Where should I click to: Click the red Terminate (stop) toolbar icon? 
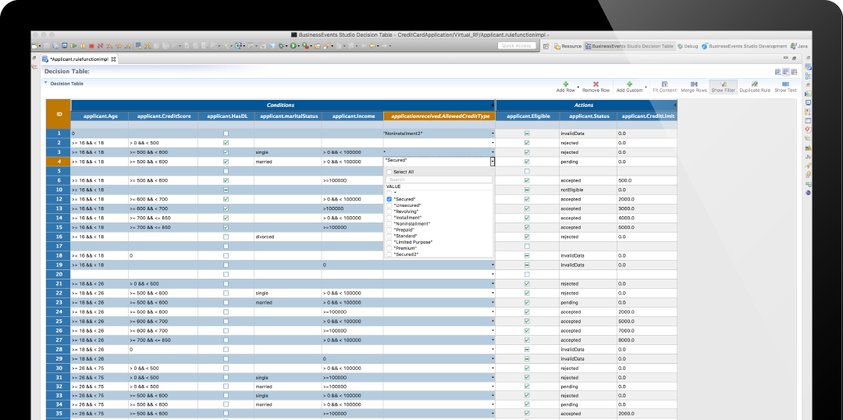click(x=91, y=46)
